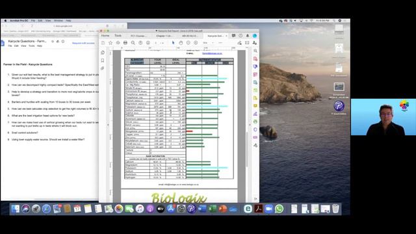Open Microsoft Word from the Dock

pos(202,209)
